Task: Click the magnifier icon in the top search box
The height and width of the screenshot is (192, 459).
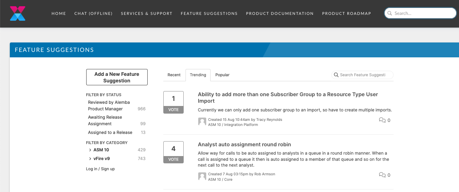Action: pos(390,13)
